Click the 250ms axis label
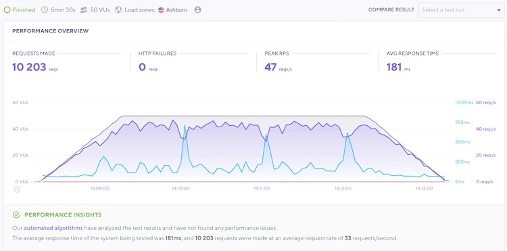This screenshot has width=507, height=251. 462,162
